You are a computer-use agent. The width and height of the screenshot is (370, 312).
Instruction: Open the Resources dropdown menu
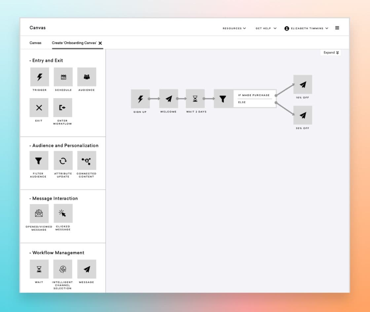coord(234,28)
